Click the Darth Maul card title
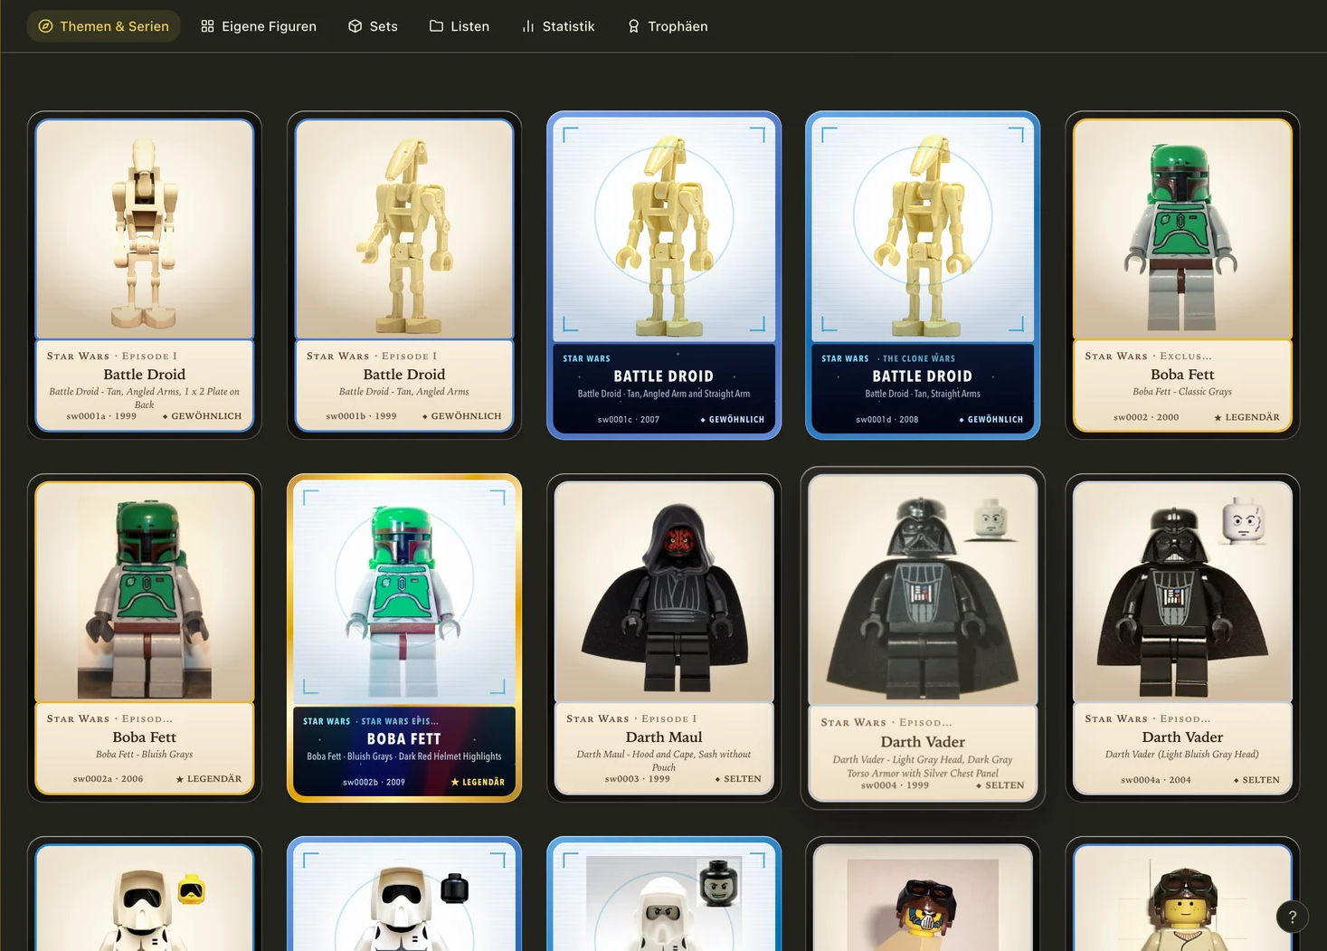Image resolution: width=1327 pixels, height=951 pixels. point(664,737)
